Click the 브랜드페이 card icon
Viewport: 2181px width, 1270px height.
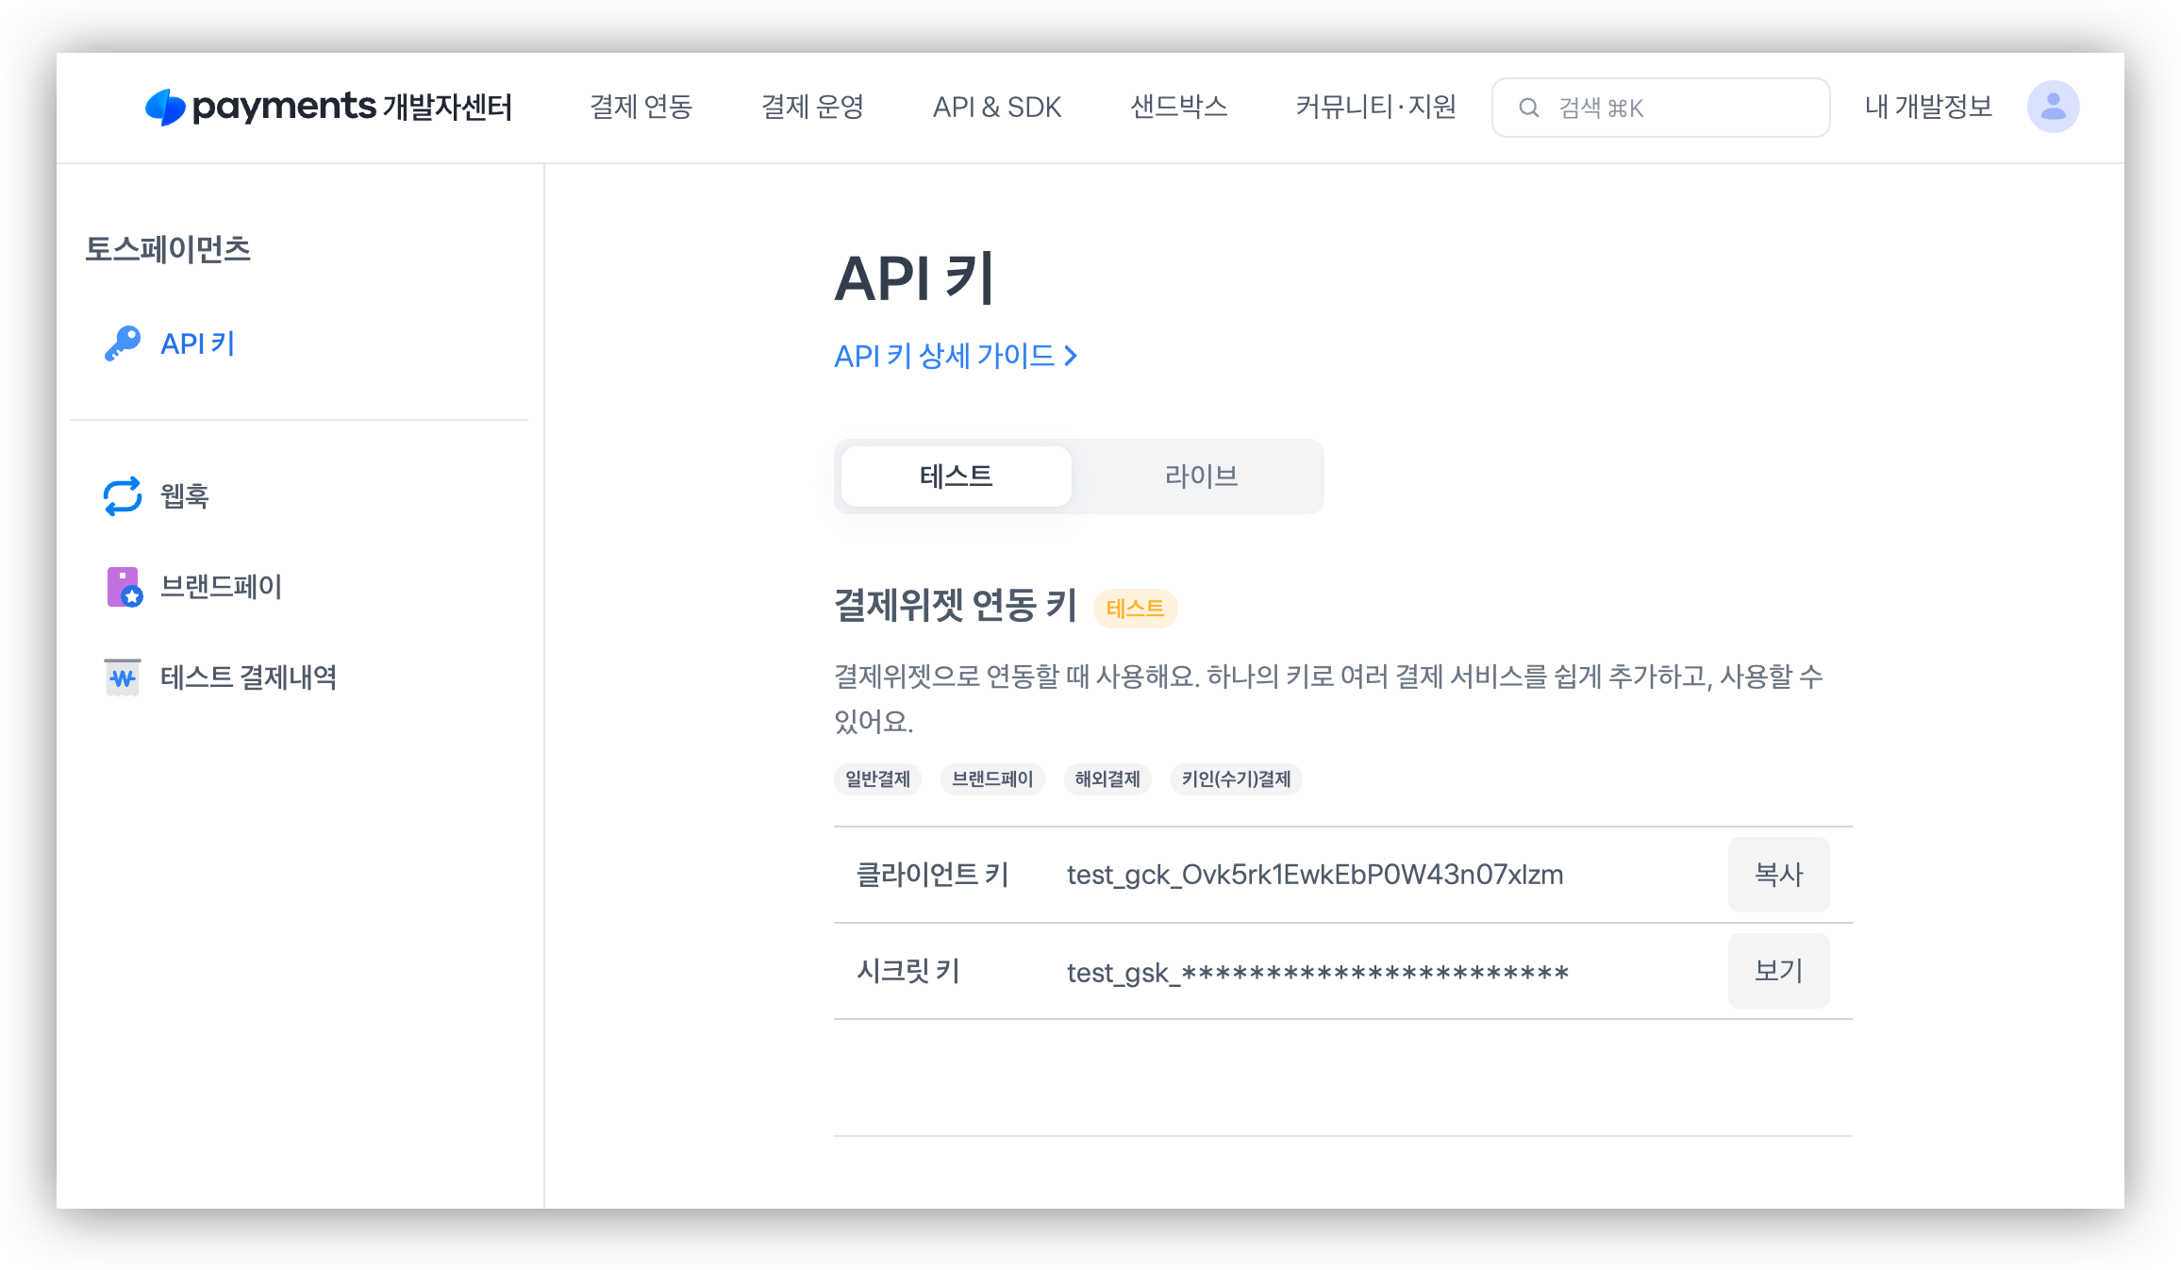point(124,587)
